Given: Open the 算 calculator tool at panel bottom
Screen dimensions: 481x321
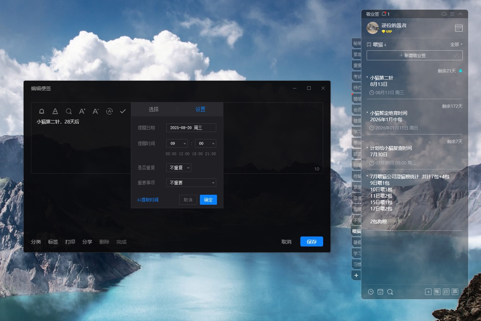Looking at the screenshot, I should point(455,292).
